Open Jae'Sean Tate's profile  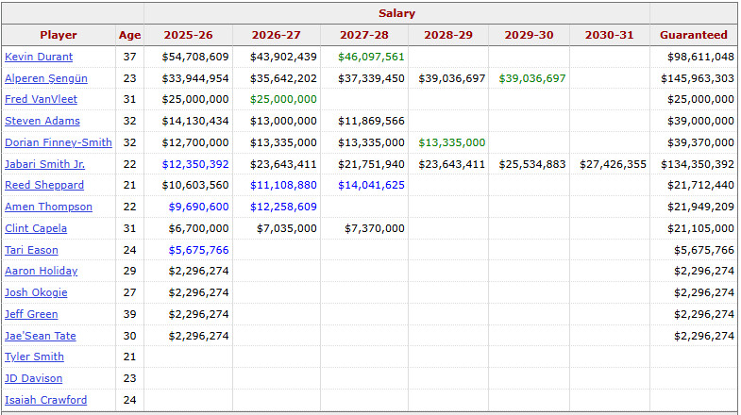pos(41,336)
